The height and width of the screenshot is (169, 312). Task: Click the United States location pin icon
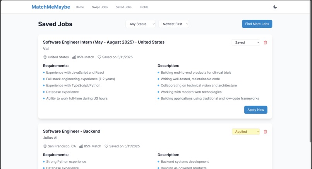pos(45,57)
